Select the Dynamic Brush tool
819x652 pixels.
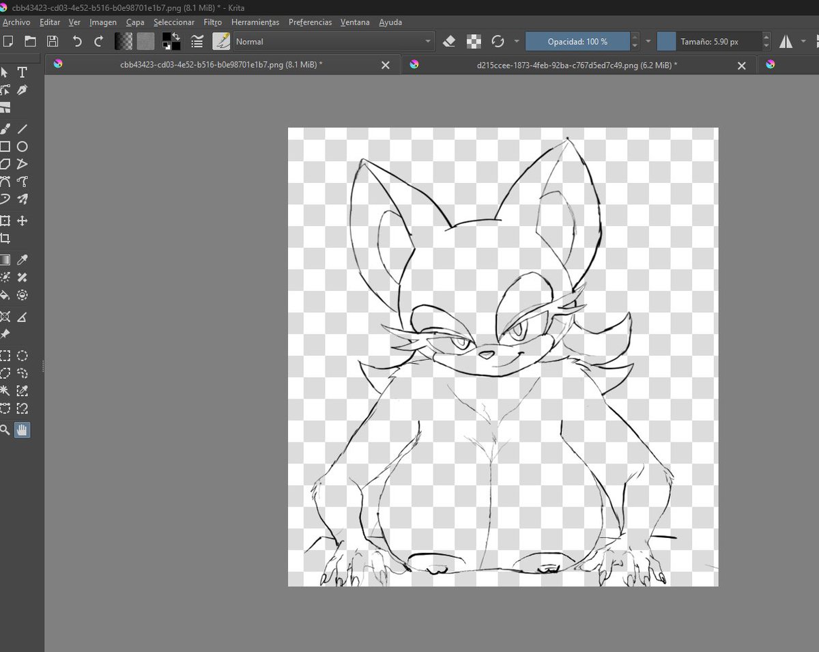[x=5, y=199]
